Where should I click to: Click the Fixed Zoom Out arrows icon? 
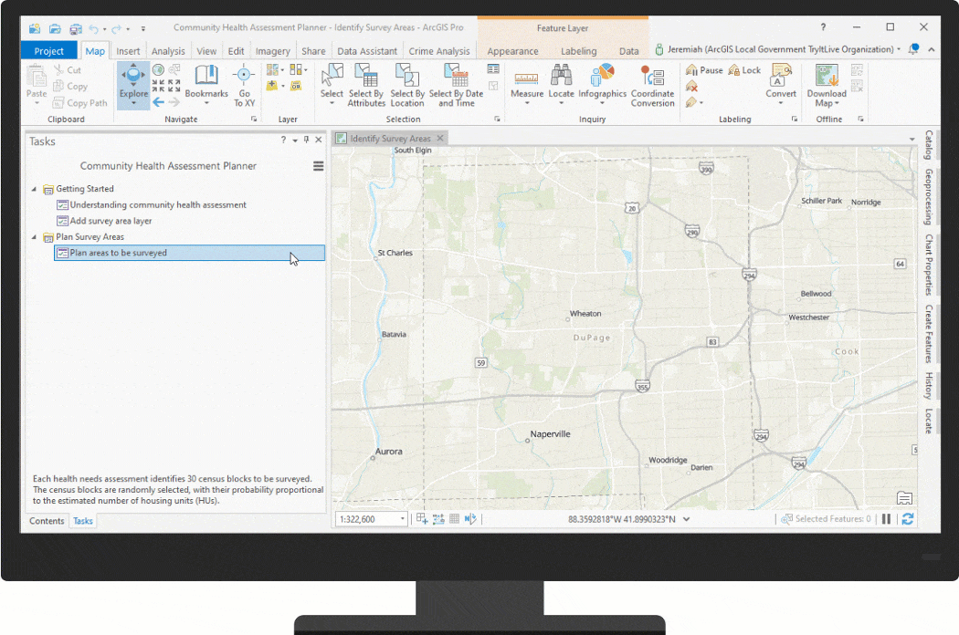[174, 86]
